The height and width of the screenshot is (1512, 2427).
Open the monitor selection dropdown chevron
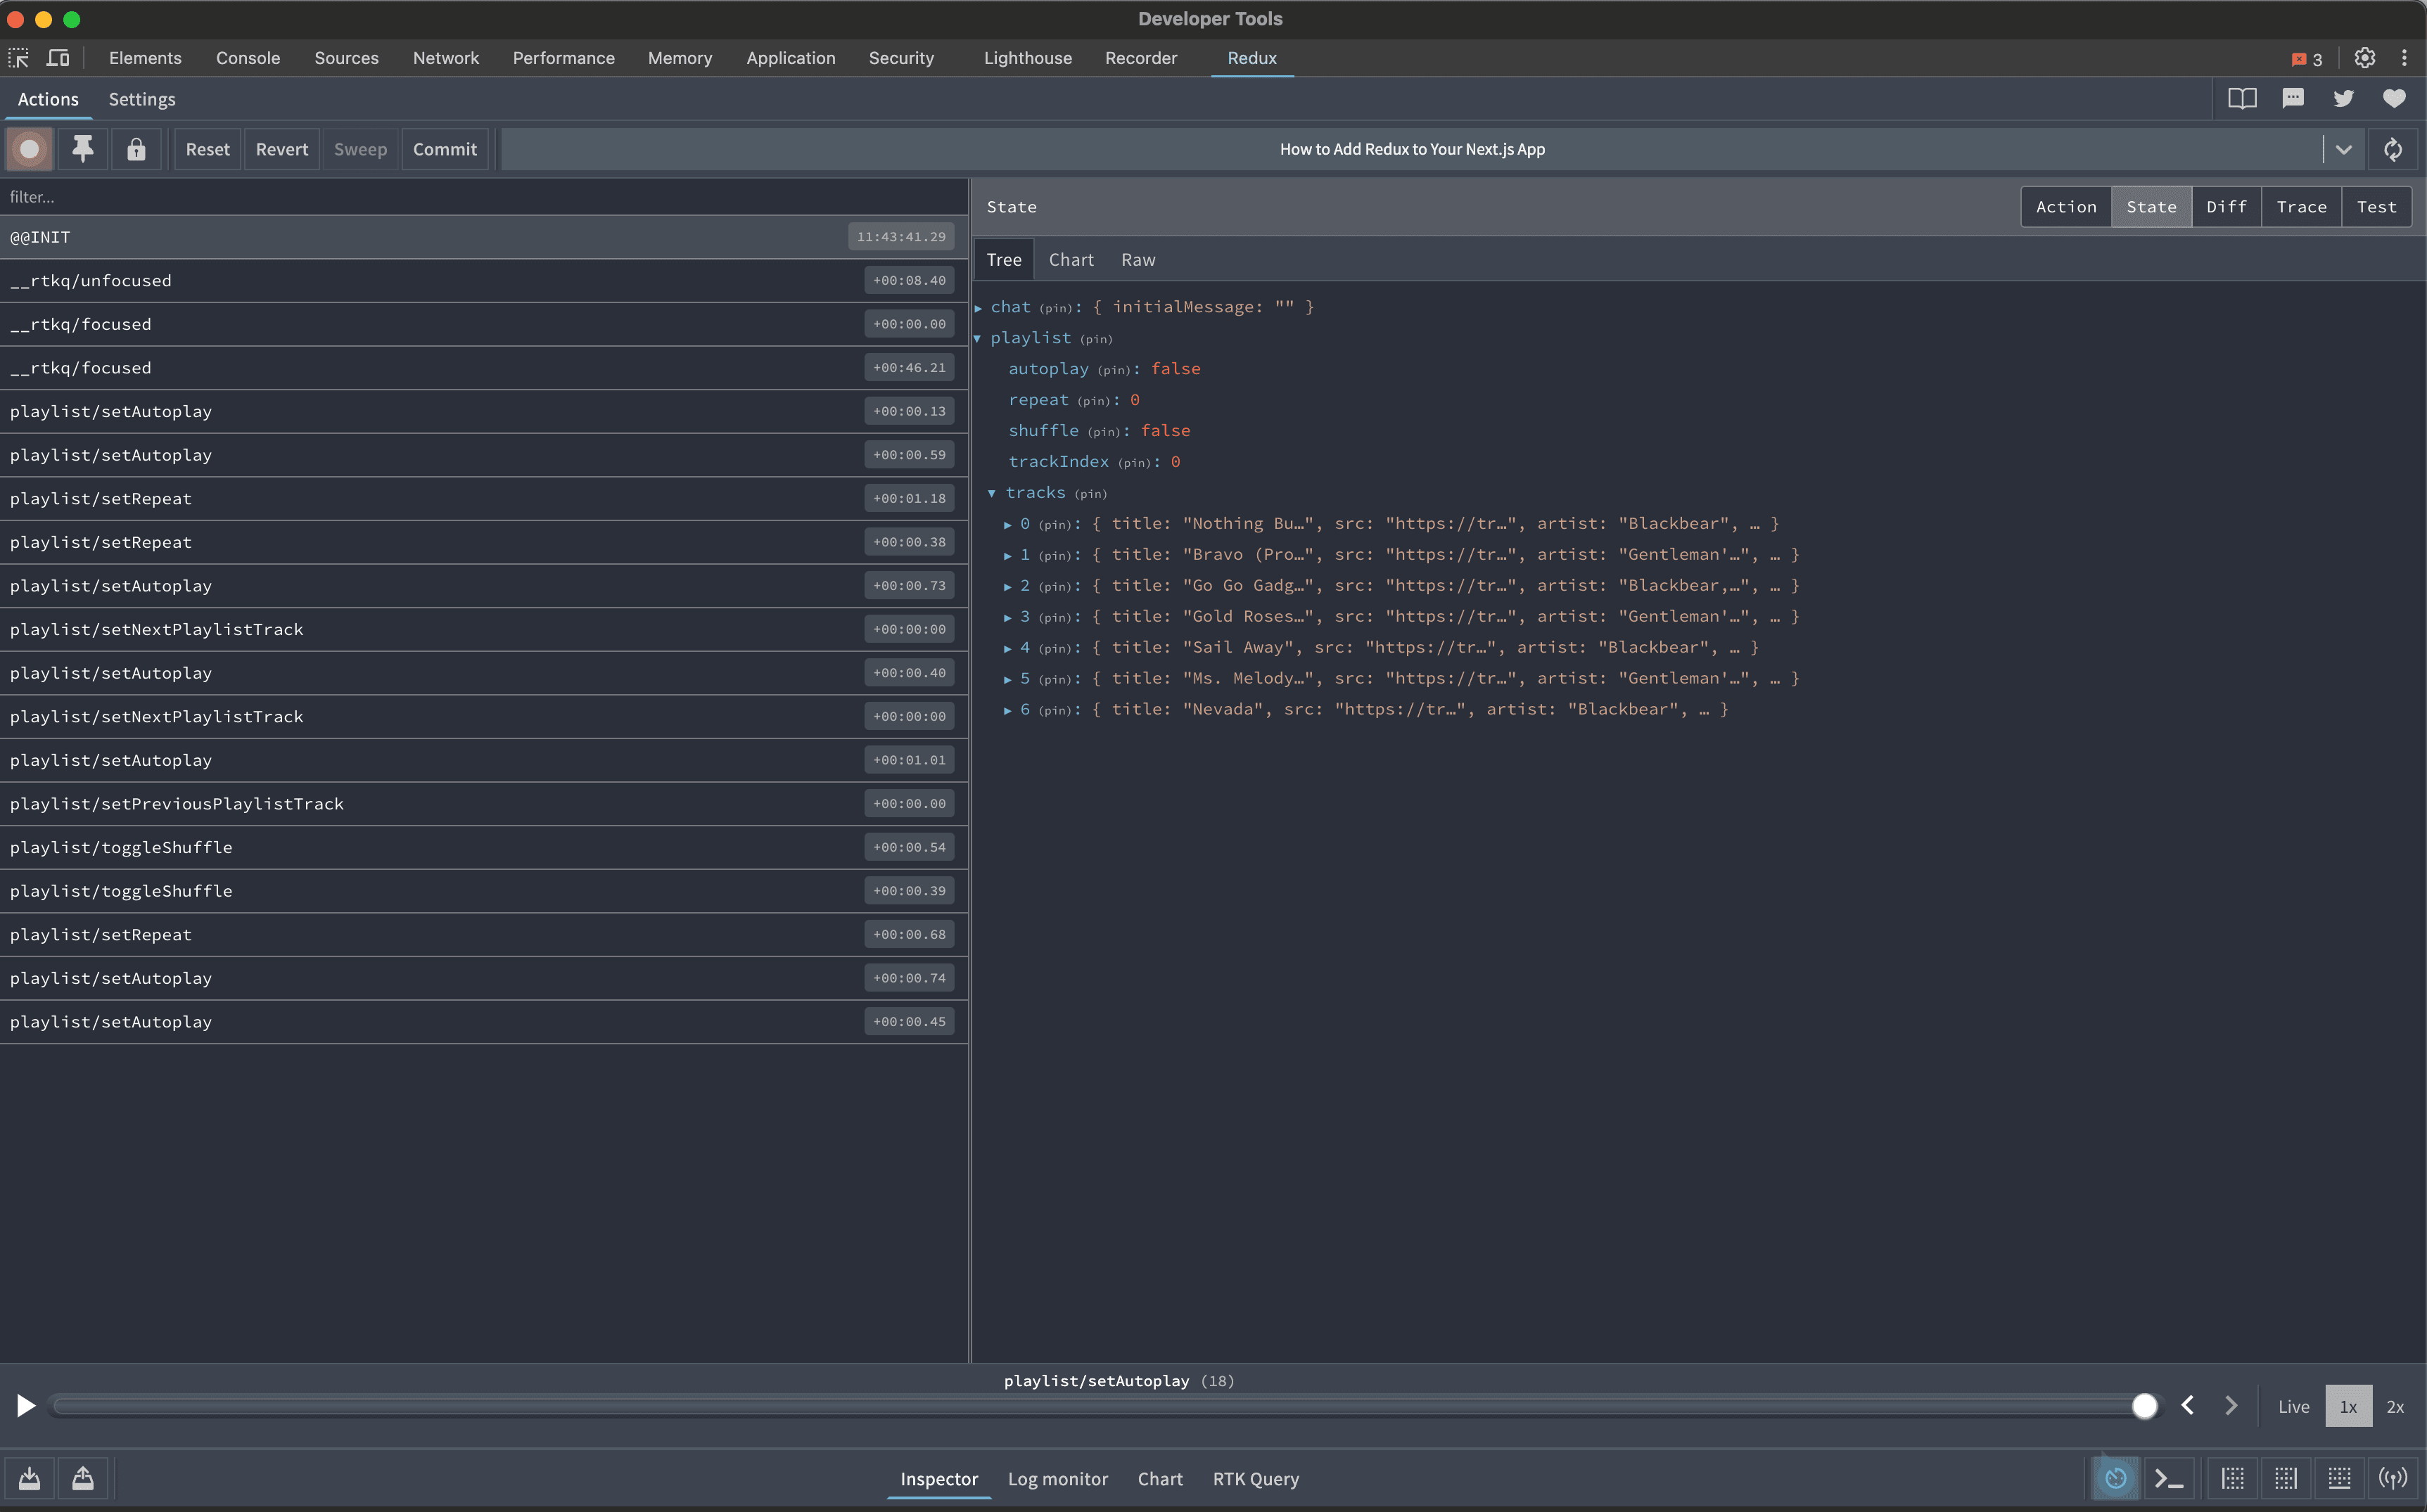2344,148
